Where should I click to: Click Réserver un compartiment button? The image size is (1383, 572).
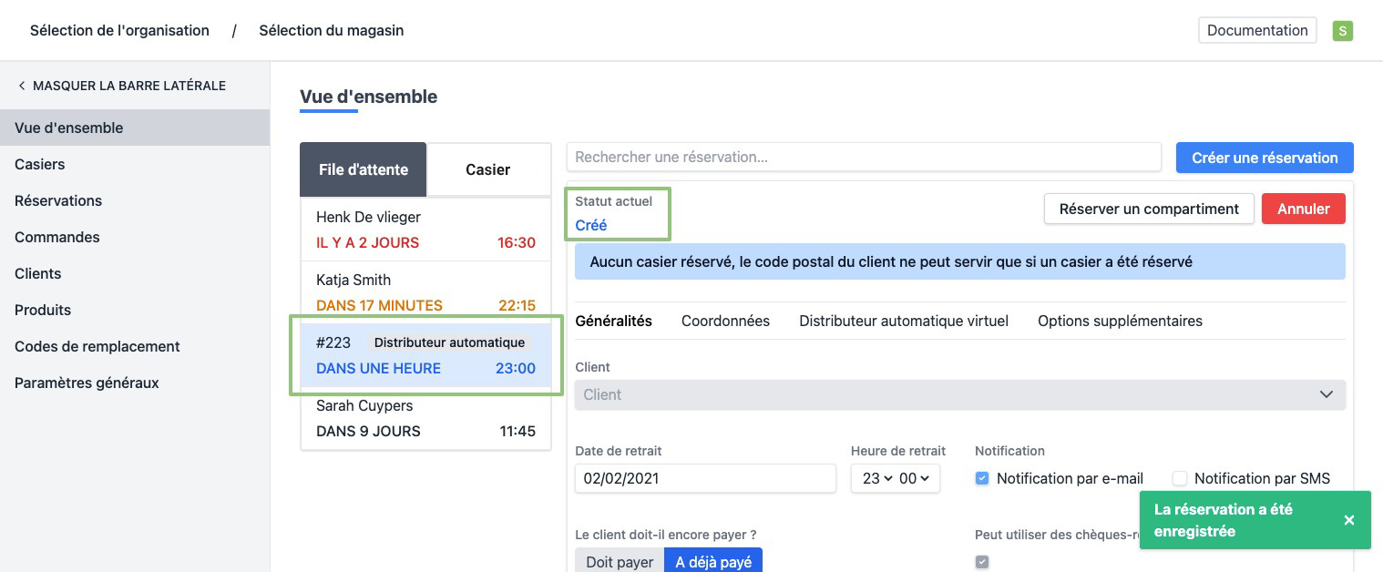pyautogui.click(x=1148, y=209)
